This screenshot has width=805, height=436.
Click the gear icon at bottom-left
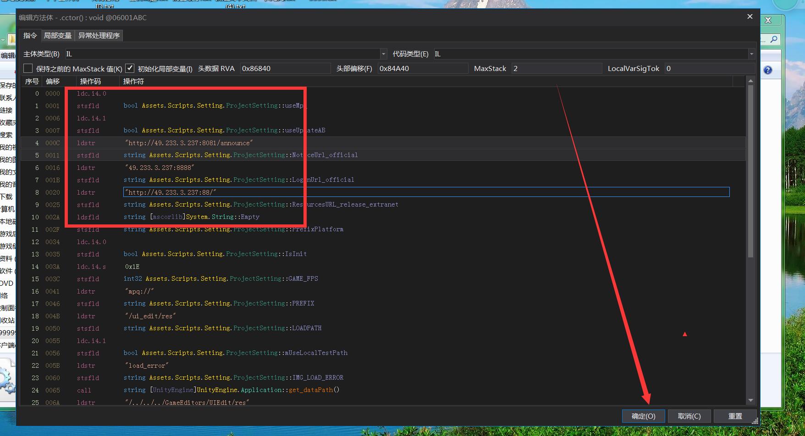(7, 381)
